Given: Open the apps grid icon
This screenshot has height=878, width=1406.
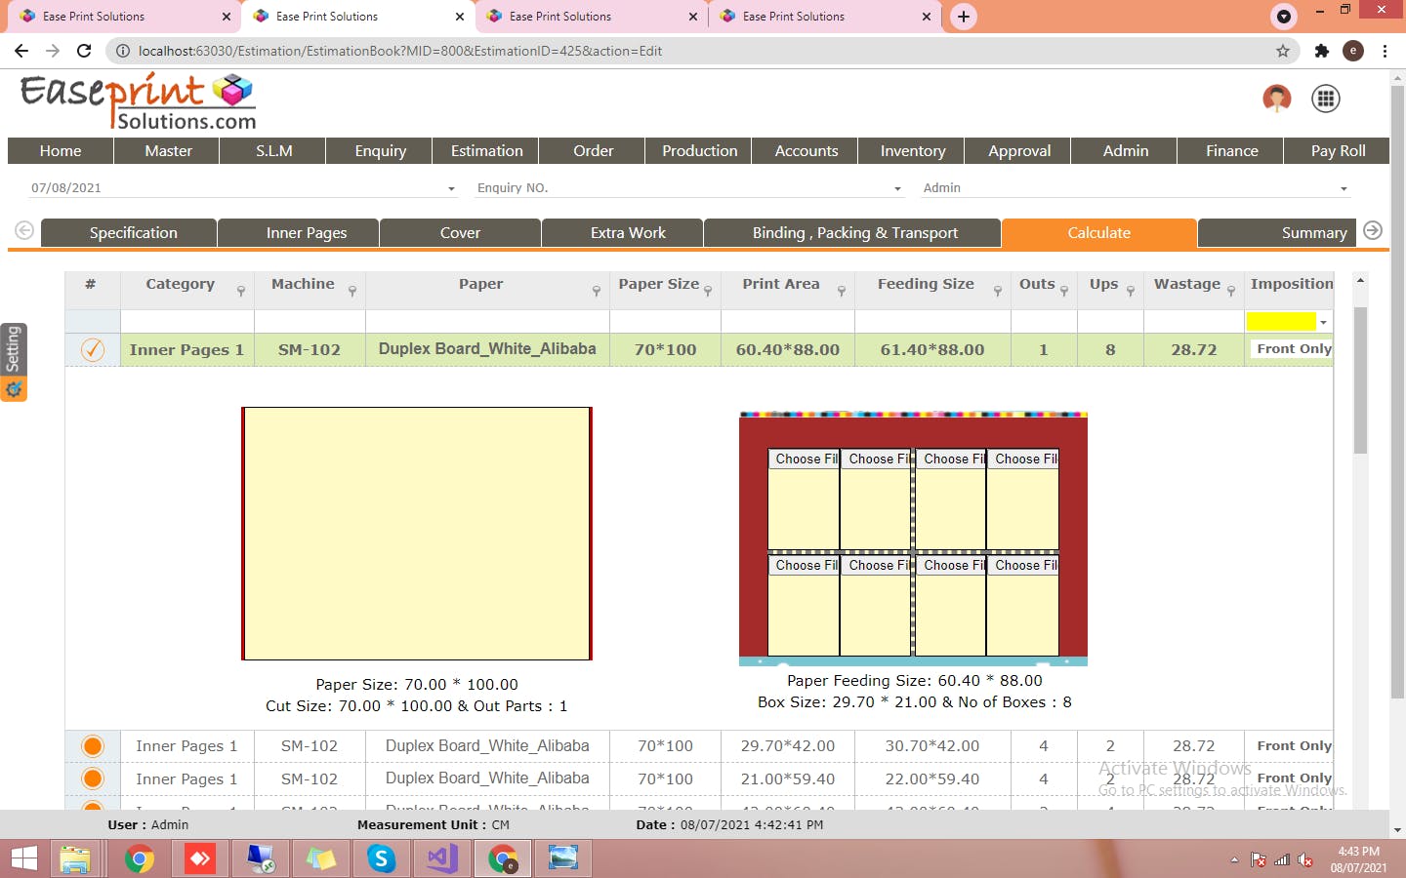Looking at the screenshot, I should (x=1325, y=99).
